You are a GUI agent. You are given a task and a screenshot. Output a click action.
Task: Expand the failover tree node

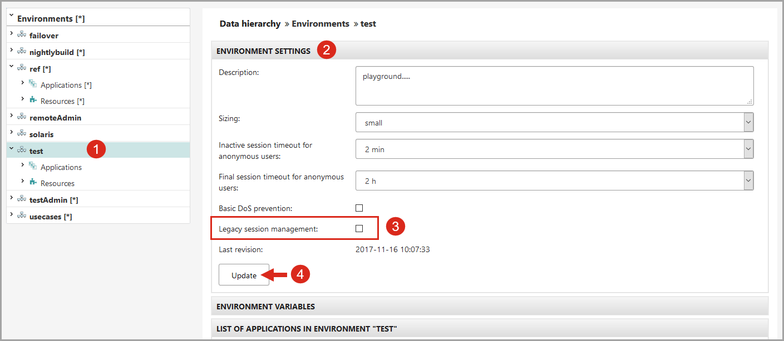[12, 34]
